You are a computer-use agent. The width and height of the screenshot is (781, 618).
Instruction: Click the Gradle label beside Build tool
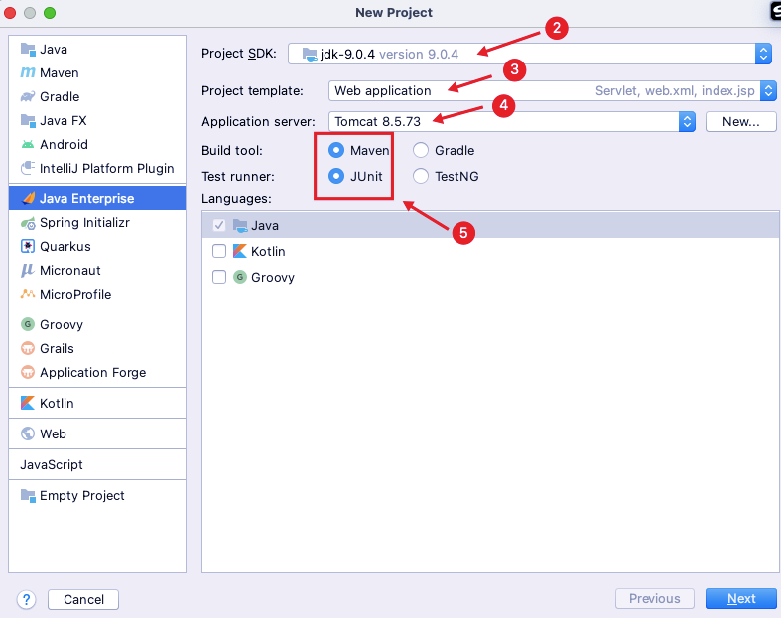click(x=455, y=151)
